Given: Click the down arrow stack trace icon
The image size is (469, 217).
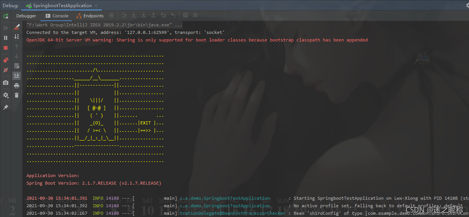Looking at the screenshot, I should [17, 56].
